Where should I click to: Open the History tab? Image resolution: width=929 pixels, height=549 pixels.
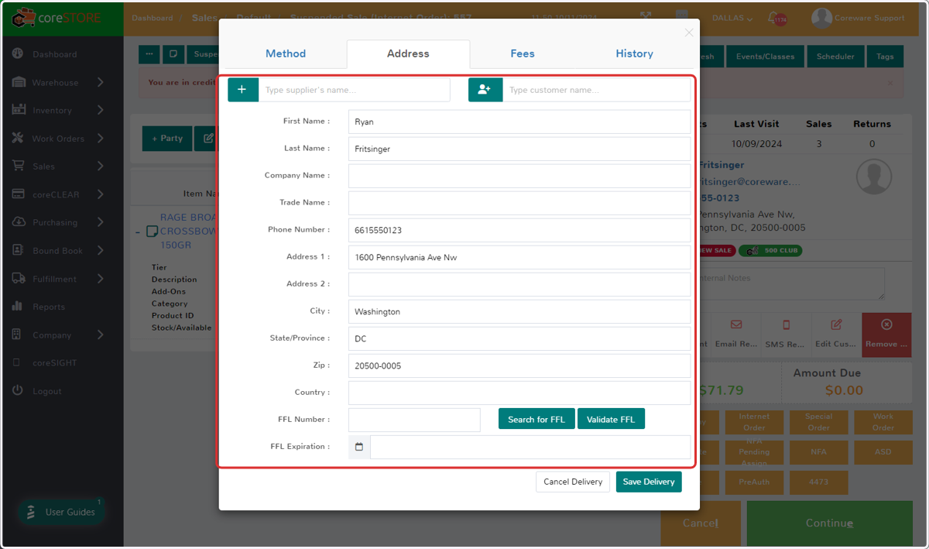point(634,53)
